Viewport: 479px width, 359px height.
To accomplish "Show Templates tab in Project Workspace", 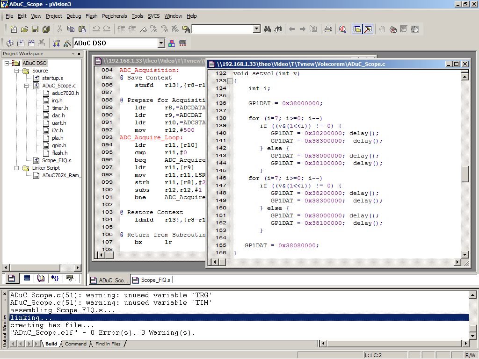I will tap(70, 278).
